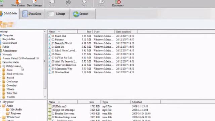
Task: Select Administrator in the folder tree
Action: (x=10, y=51)
